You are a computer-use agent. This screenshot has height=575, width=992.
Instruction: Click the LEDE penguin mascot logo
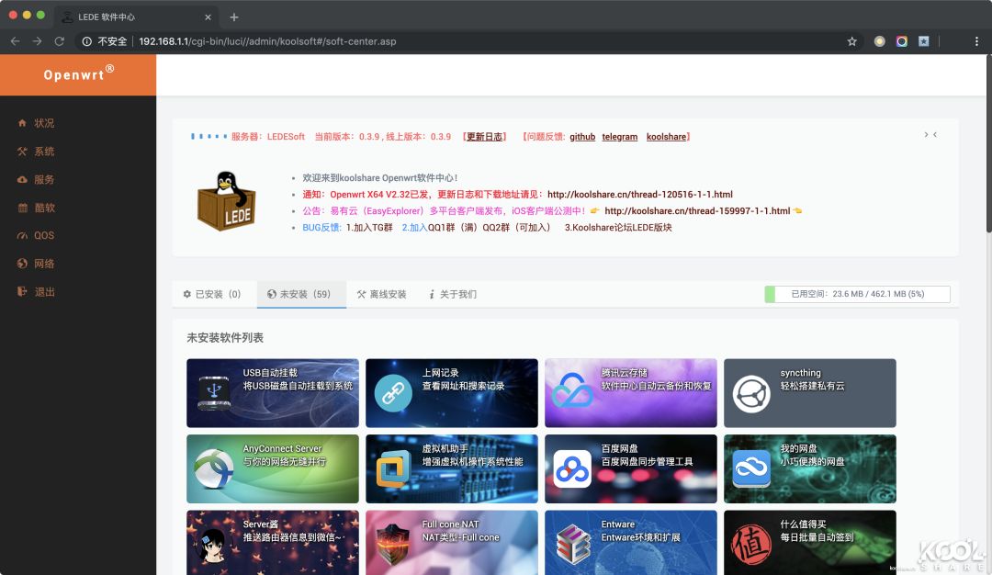click(x=226, y=198)
